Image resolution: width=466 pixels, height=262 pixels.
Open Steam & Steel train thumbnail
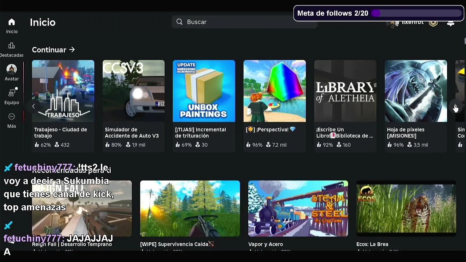[x=298, y=209]
